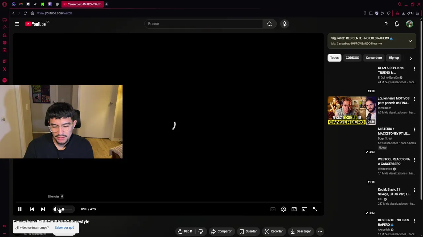Viewport: 423px width, 237px height.
Task: Open 'WESTCOL REACCIONA A CANSERBERO' video title
Action: coord(394,162)
